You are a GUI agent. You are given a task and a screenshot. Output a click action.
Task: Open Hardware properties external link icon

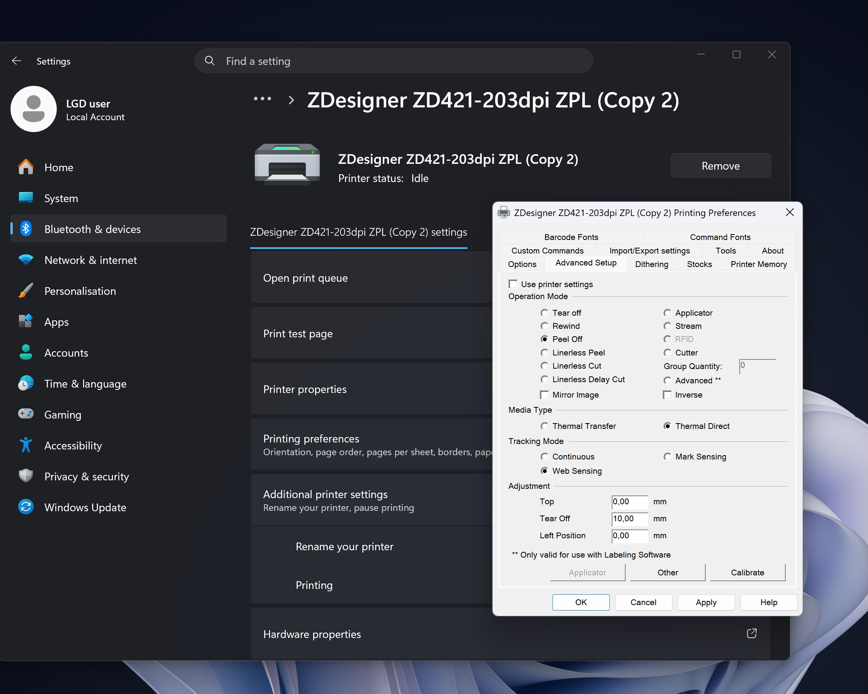click(x=751, y=634)
